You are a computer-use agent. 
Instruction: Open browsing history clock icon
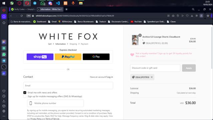pos(4,96)
